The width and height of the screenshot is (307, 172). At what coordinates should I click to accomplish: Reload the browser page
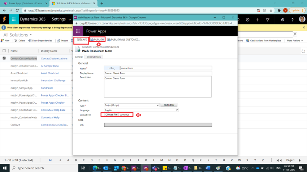tap(17, 10)
